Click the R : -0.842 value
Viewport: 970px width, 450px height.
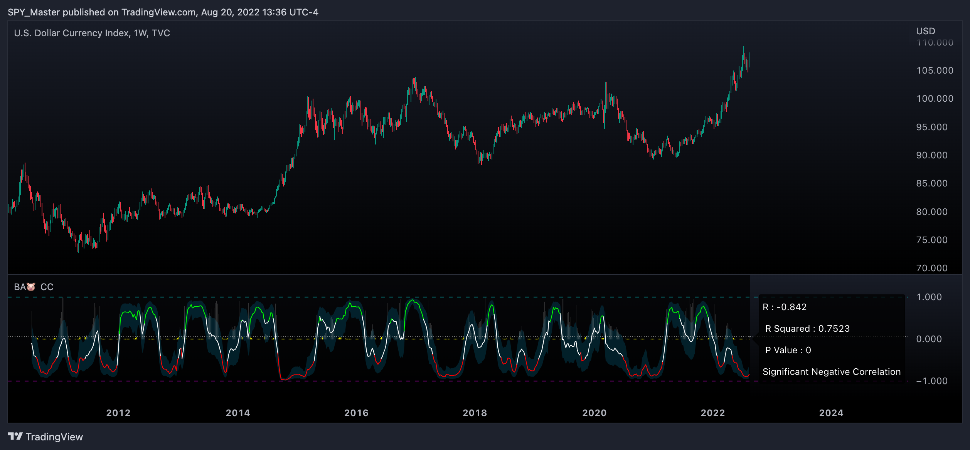[x=785, y=307]
